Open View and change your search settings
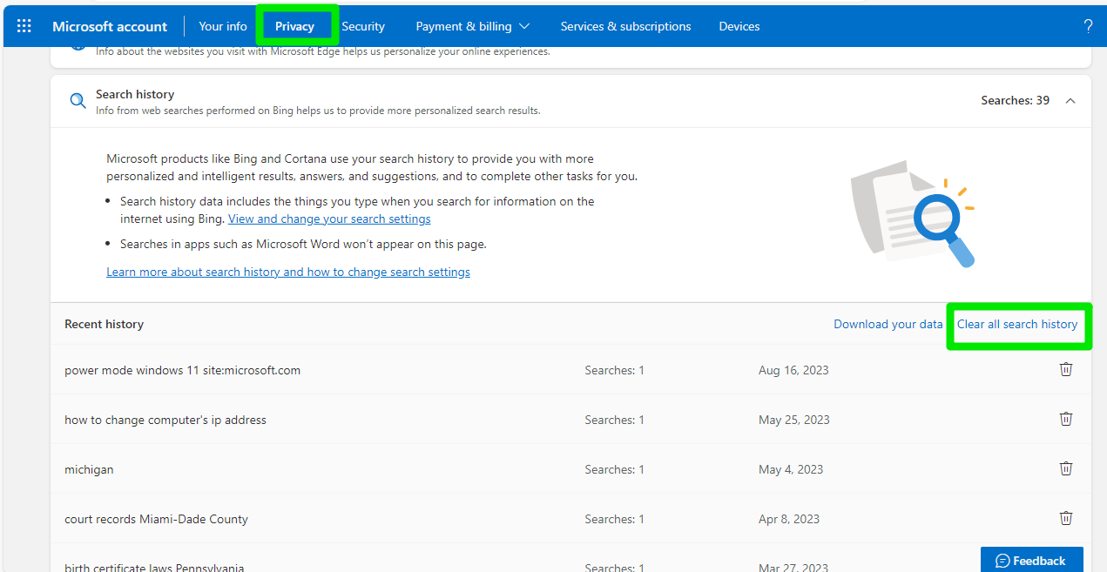 tap(329, 219)
